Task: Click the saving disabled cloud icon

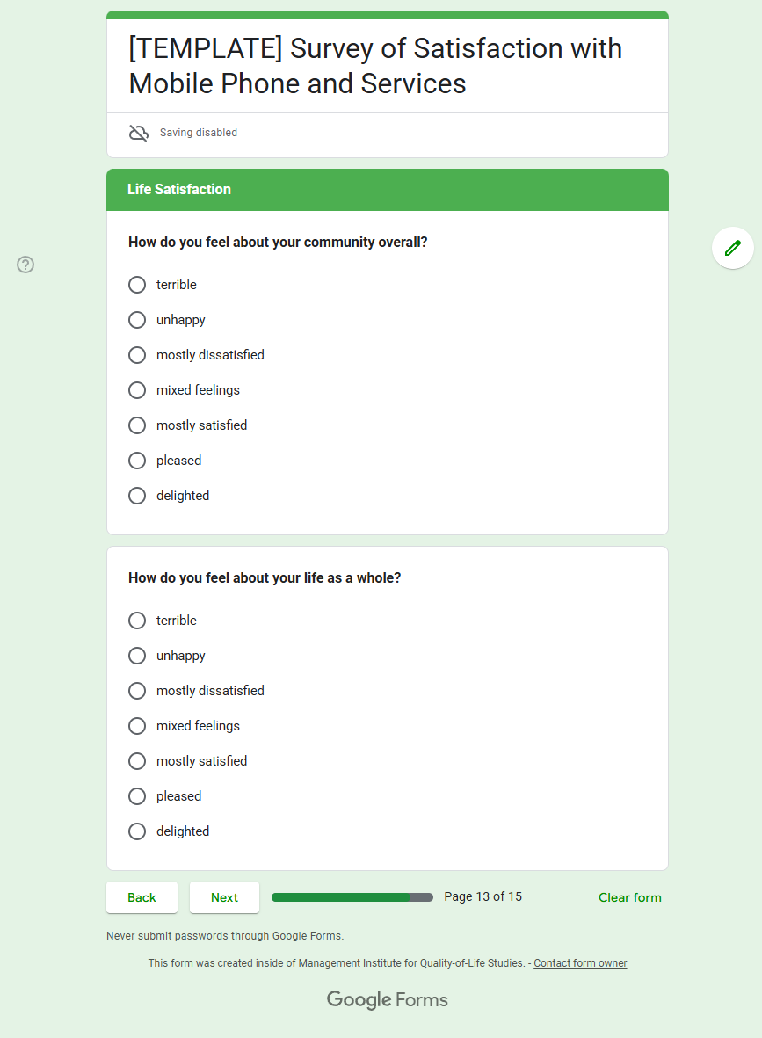Action: pos(139,134)
